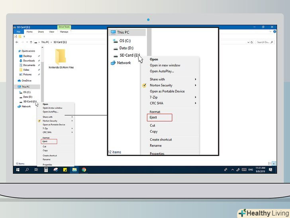Open the Windows Start menu
Image resolution: width=290 pixels, height=218 pixels.
pyautogui.click(x=18, y=170)
